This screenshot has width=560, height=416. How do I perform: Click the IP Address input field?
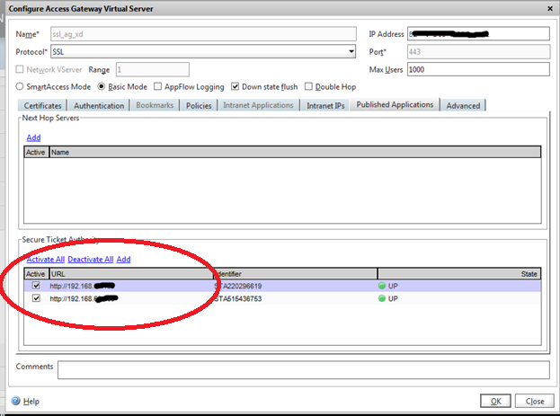(478, 34)
